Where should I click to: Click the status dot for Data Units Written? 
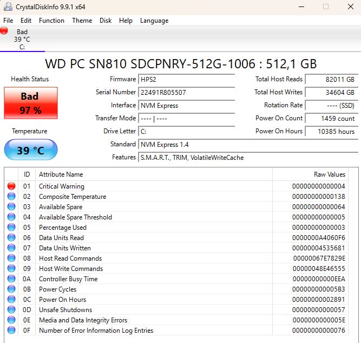tap(11, 248)
